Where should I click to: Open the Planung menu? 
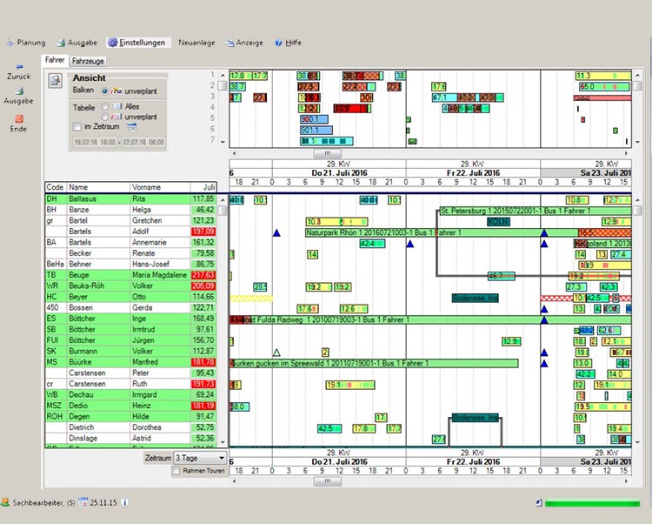point(26,43)
